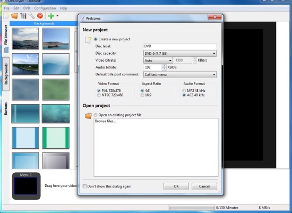This screenshot has height=213, width=292.
Task: Select blurred grey-blue background thumbnail
Action: (x=25, y=89)
